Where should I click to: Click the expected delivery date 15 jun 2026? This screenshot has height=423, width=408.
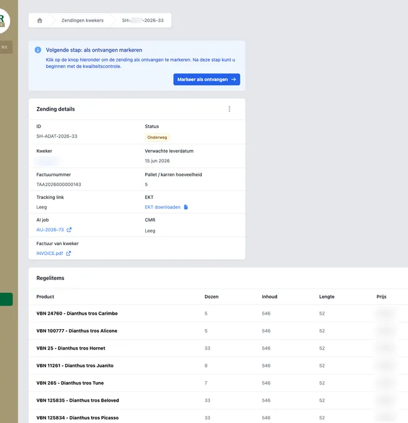(157, 160)
